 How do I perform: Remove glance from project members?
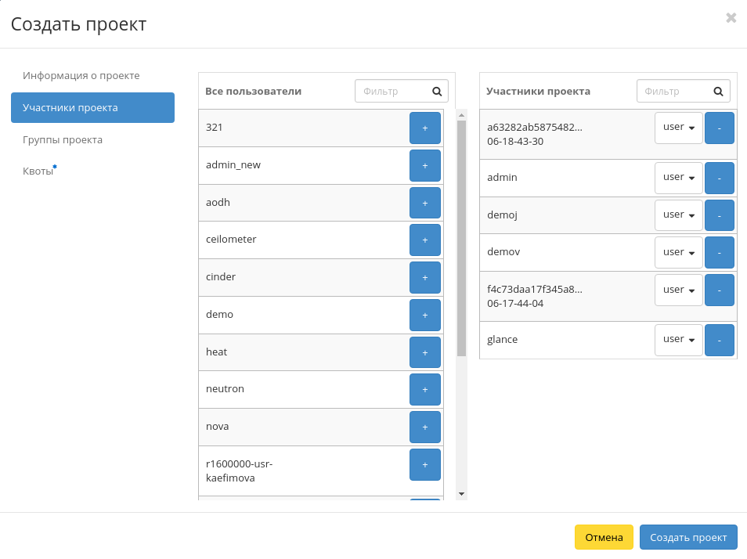[719, 340]
